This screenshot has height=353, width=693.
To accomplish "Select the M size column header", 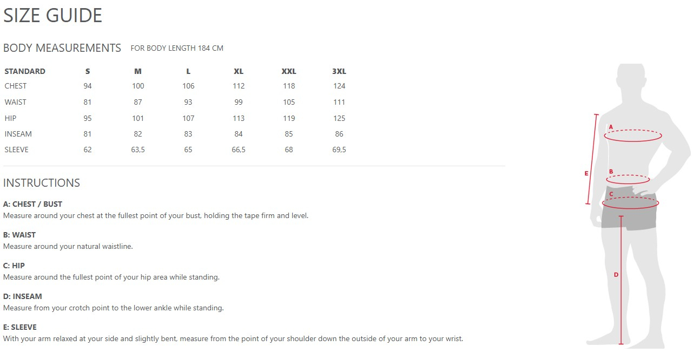I will click(x=138, y=71).
